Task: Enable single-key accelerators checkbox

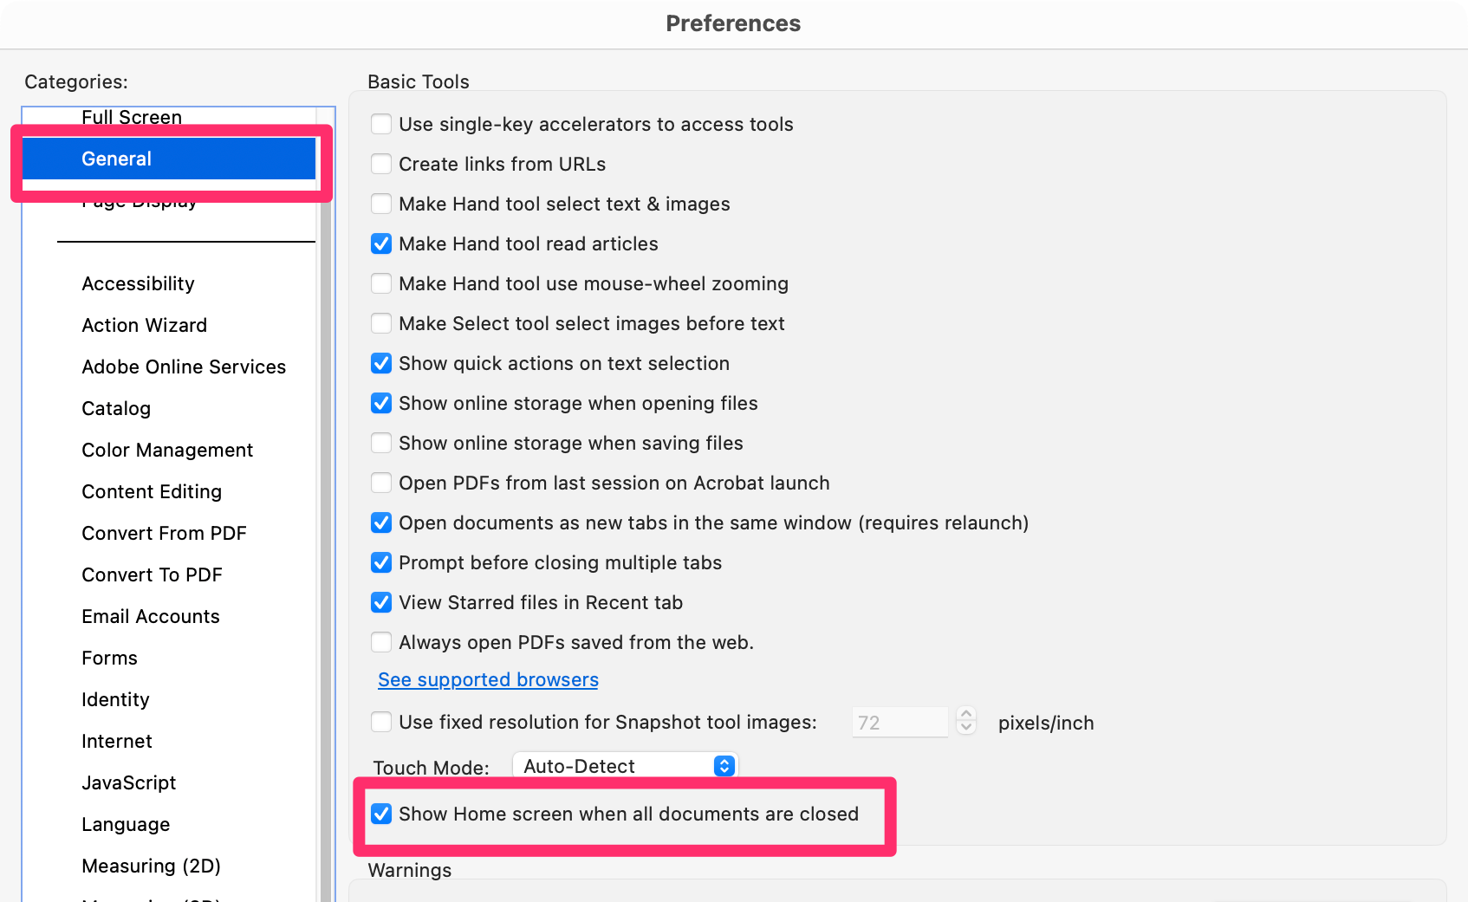Action: [x=381, y=124]
